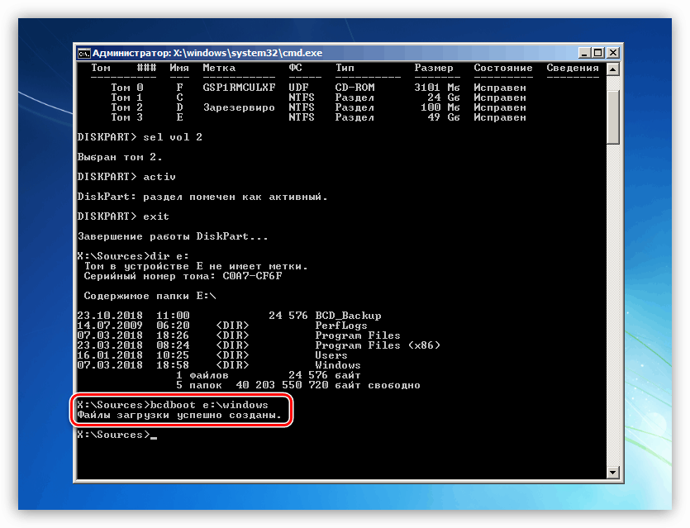Image resolution: width=690 pixels, height=528 pixels.
Task: Click 'Файлы загрузки успешно созданы.'
Action: coord(179,415)
